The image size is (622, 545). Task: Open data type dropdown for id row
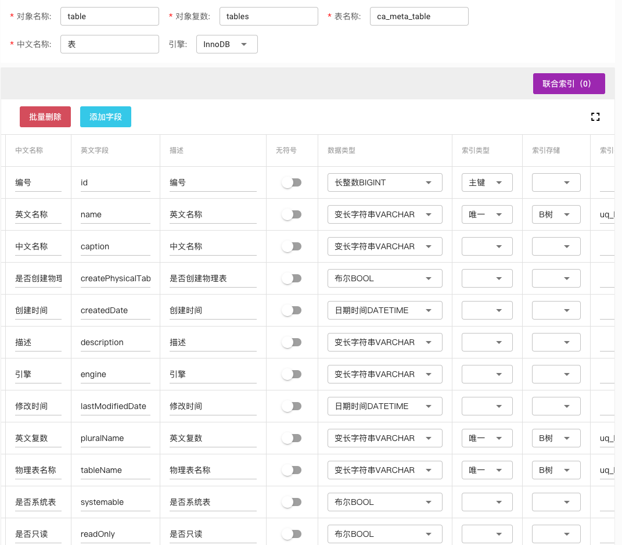pos(385,182)
